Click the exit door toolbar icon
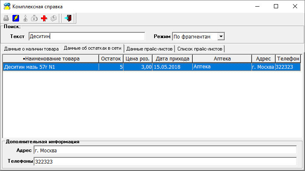 (x=68, y=18)
